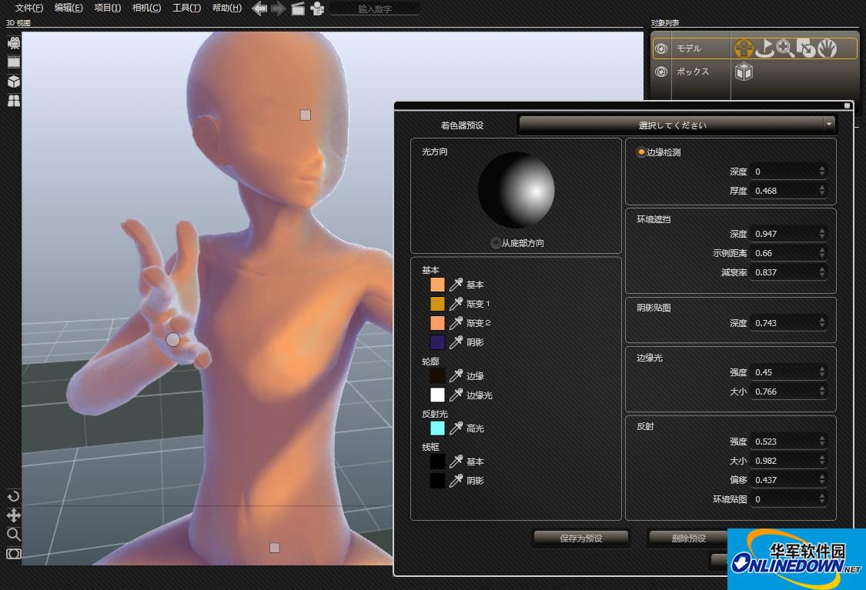This screenshot has height=590, width=866.
Task: Open the 相机(C) menu
Action: [x=146, y=8]
